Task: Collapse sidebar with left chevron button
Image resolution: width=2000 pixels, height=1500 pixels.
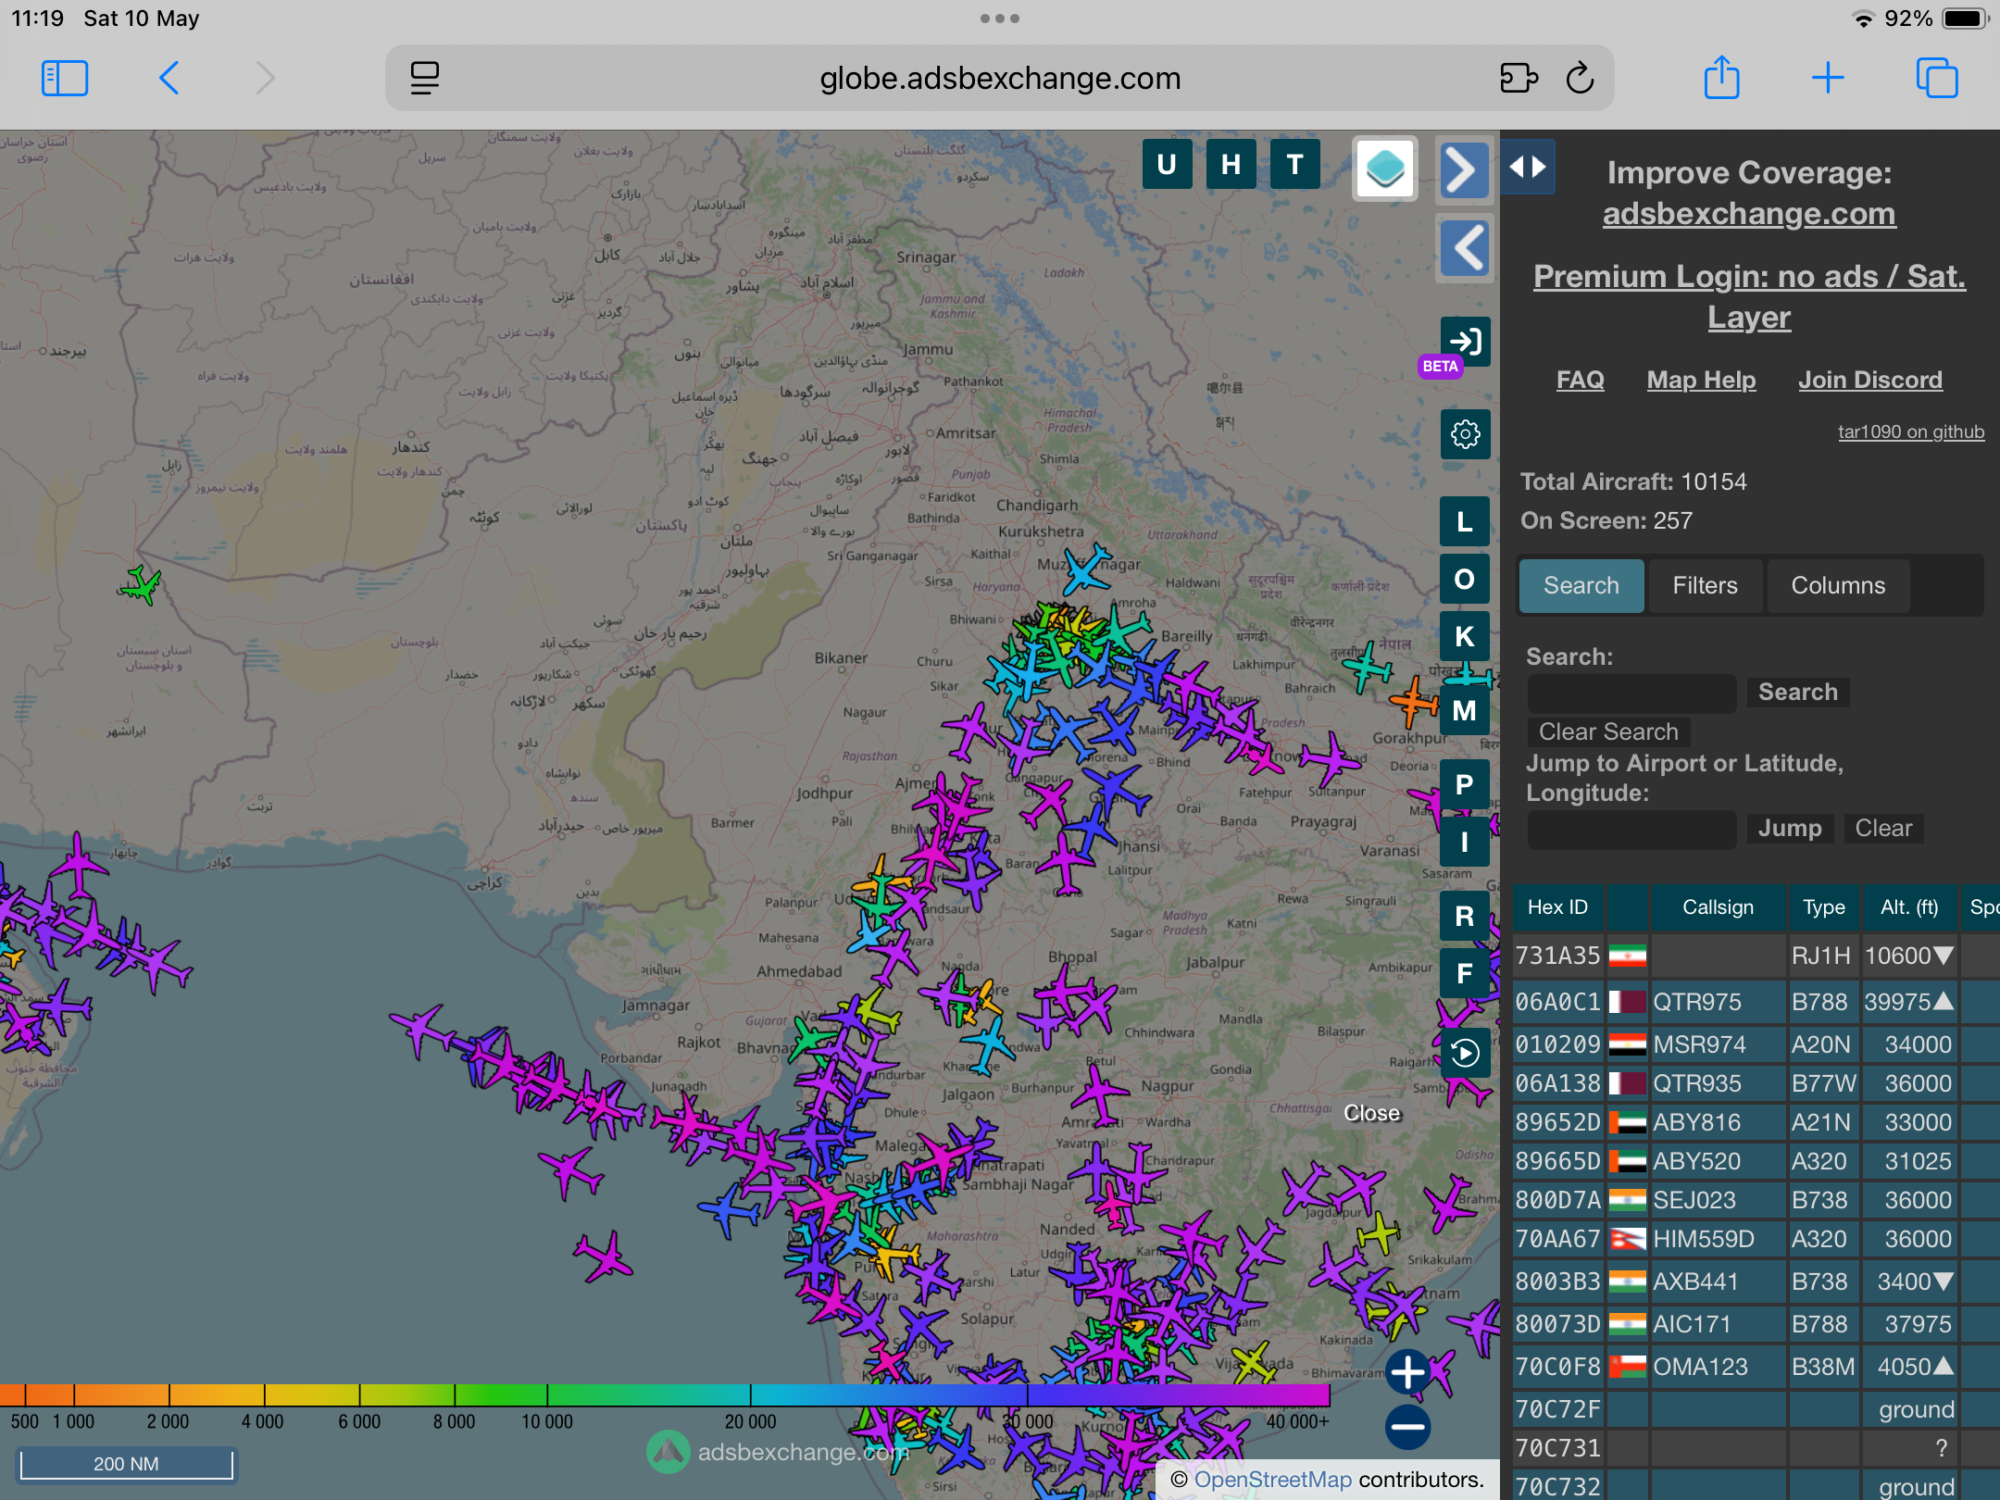Action: pos(1465,248)
